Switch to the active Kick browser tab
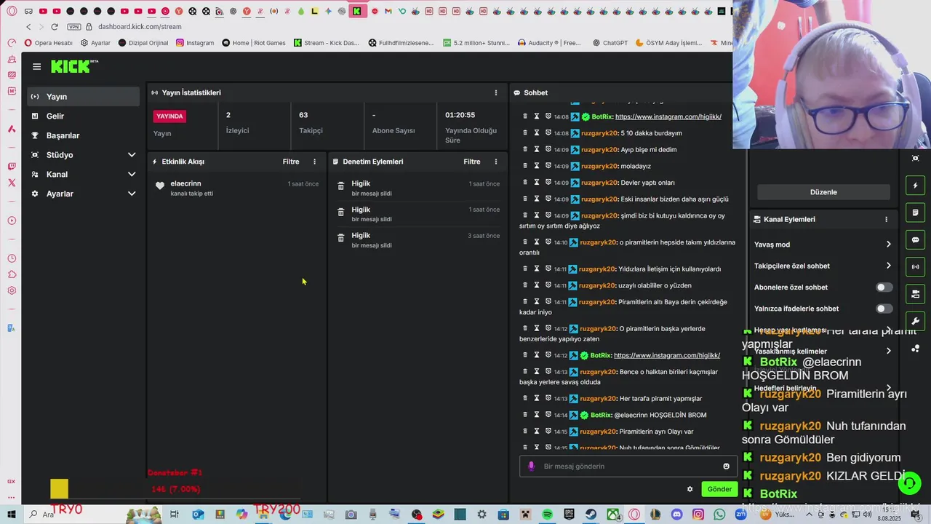 point(356,11)
